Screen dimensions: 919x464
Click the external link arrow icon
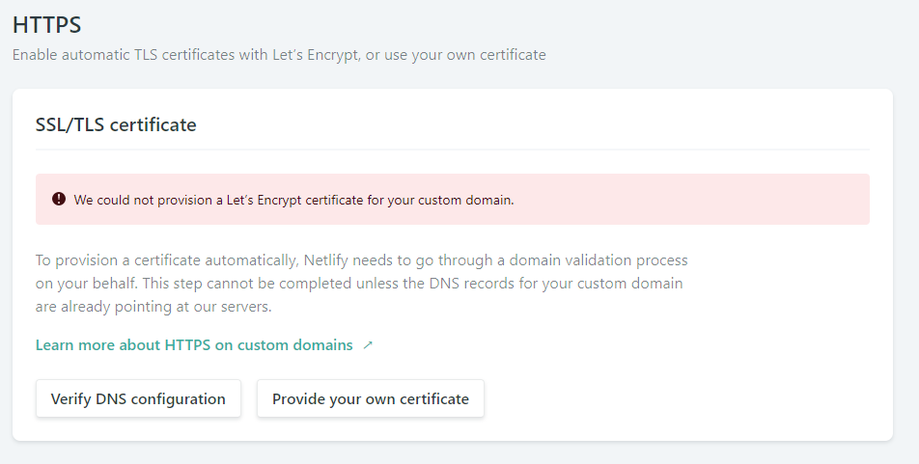tap(367, 345)
